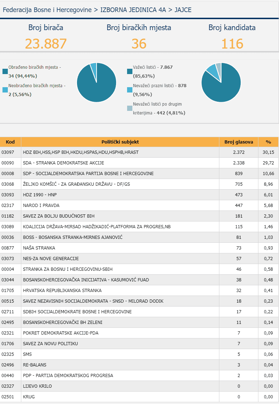Click the Politički subjekt column header

click(120, 142)
